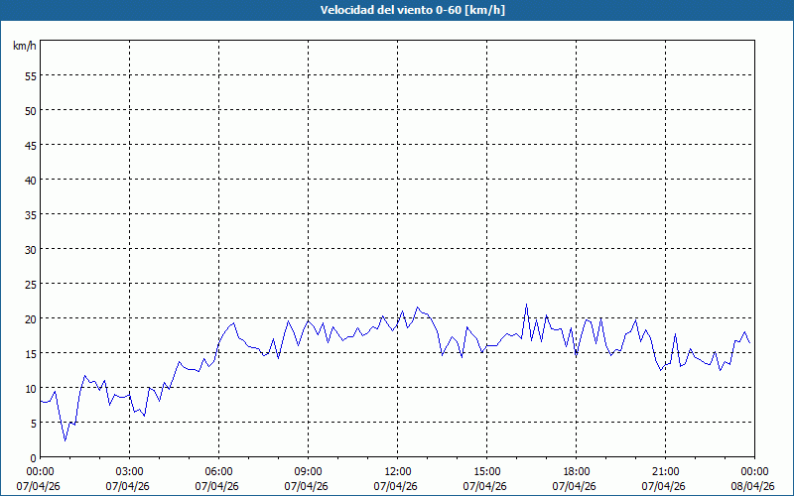
Task: Select the 55 label on the y-axis
Action: [30, 75]
